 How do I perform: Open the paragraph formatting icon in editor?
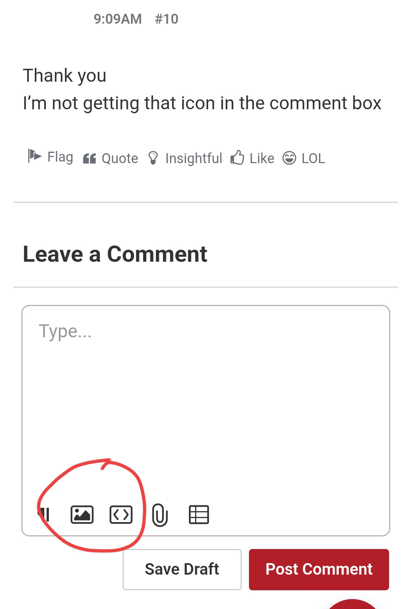coord(45,514)
